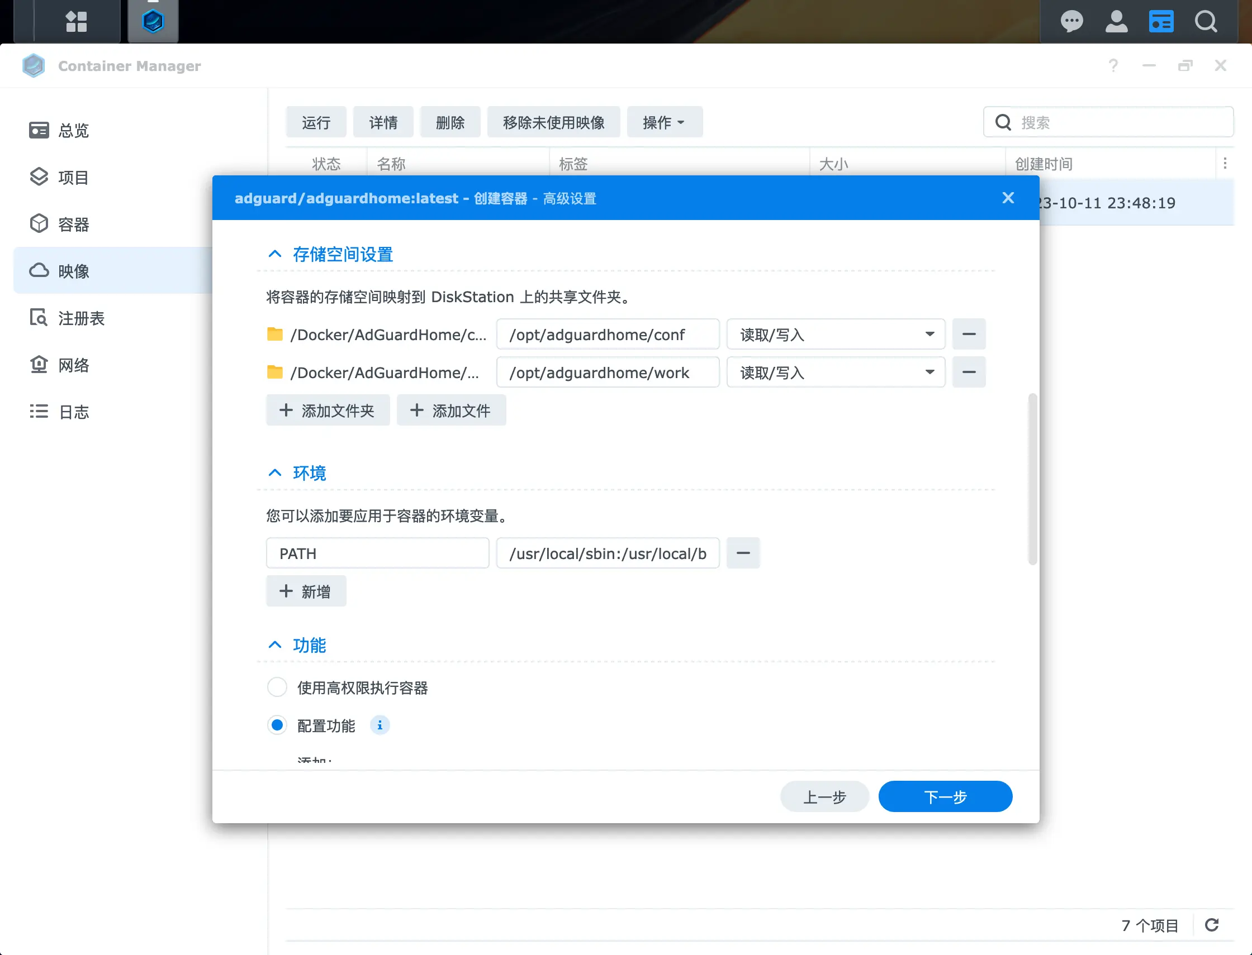The width and height of the screenshot is (1252, 955).
Task: Click the 添加文件夹 button
Action: click(x=328, y=410)
